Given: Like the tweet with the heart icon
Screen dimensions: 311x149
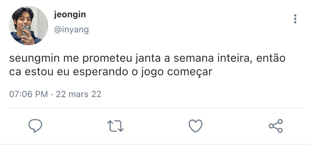Looking at the screenshot, I should (195, 126).
